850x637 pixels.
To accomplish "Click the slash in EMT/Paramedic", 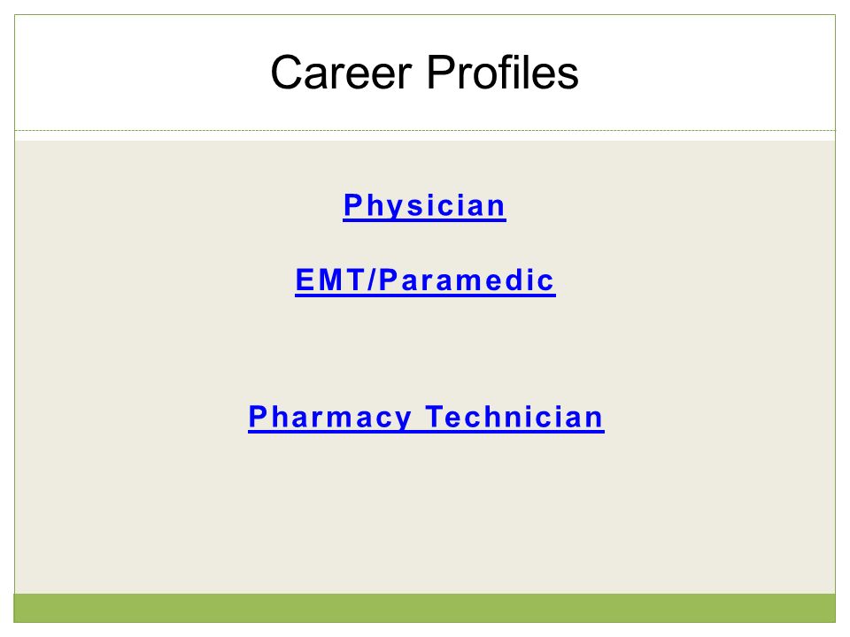I will point(371,280).
